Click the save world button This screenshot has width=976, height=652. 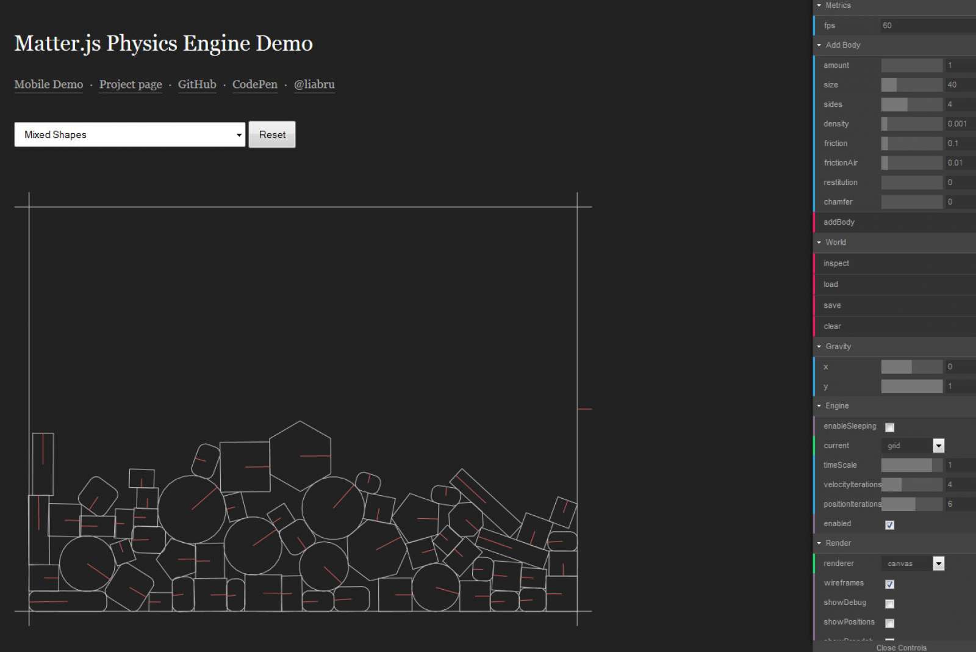[894, 305]
